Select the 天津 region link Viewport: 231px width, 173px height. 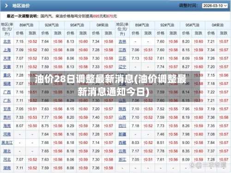tap(7, 59)
